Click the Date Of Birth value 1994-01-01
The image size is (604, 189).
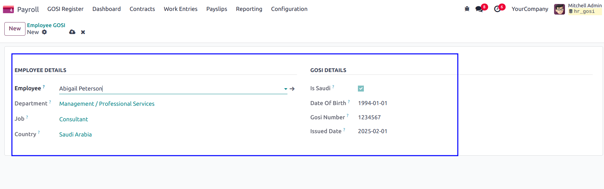coord(372,103)
